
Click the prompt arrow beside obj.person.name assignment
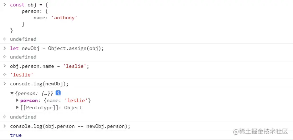5,66
